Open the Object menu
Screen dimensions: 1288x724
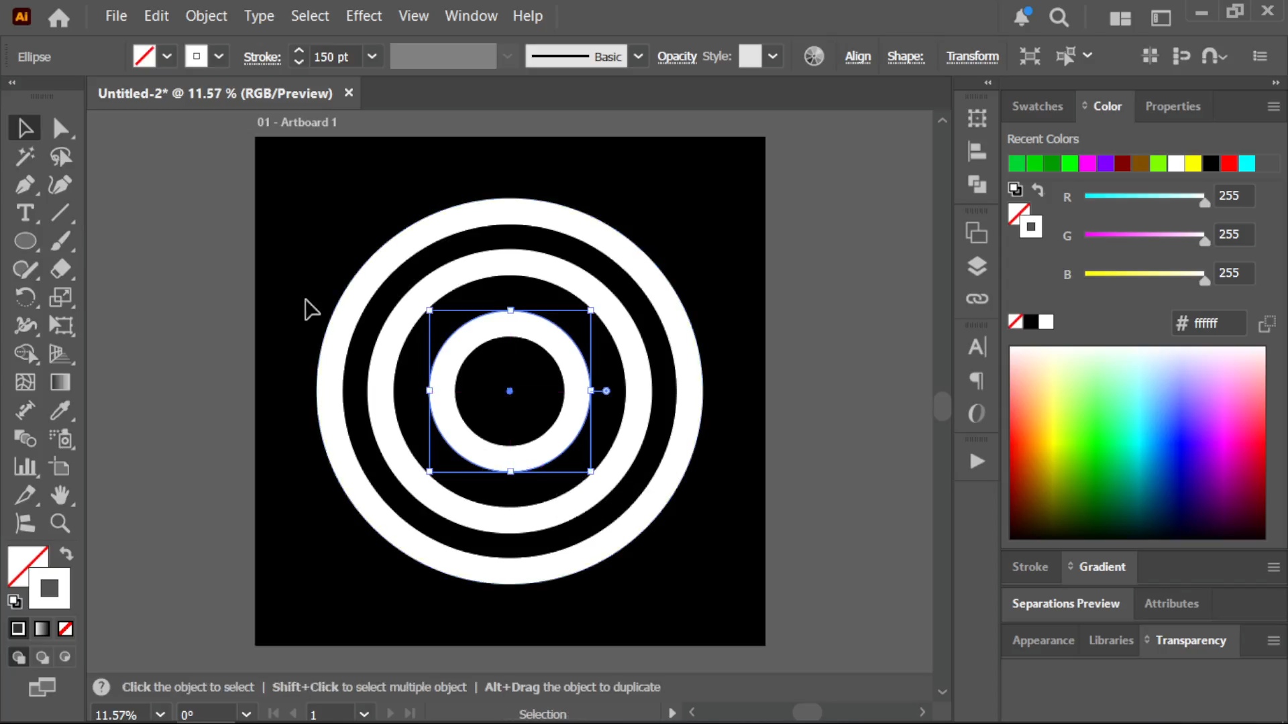206,16
